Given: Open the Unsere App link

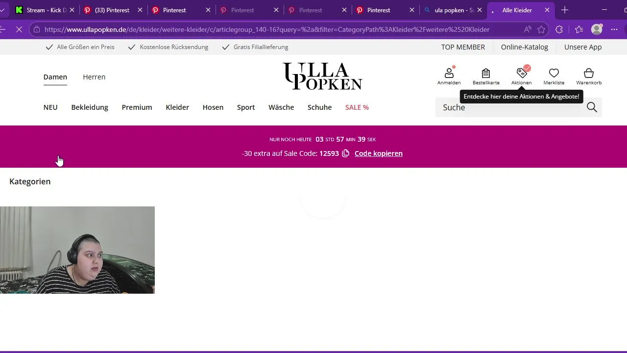Looking at the screenshot, I should coord(583,47).
